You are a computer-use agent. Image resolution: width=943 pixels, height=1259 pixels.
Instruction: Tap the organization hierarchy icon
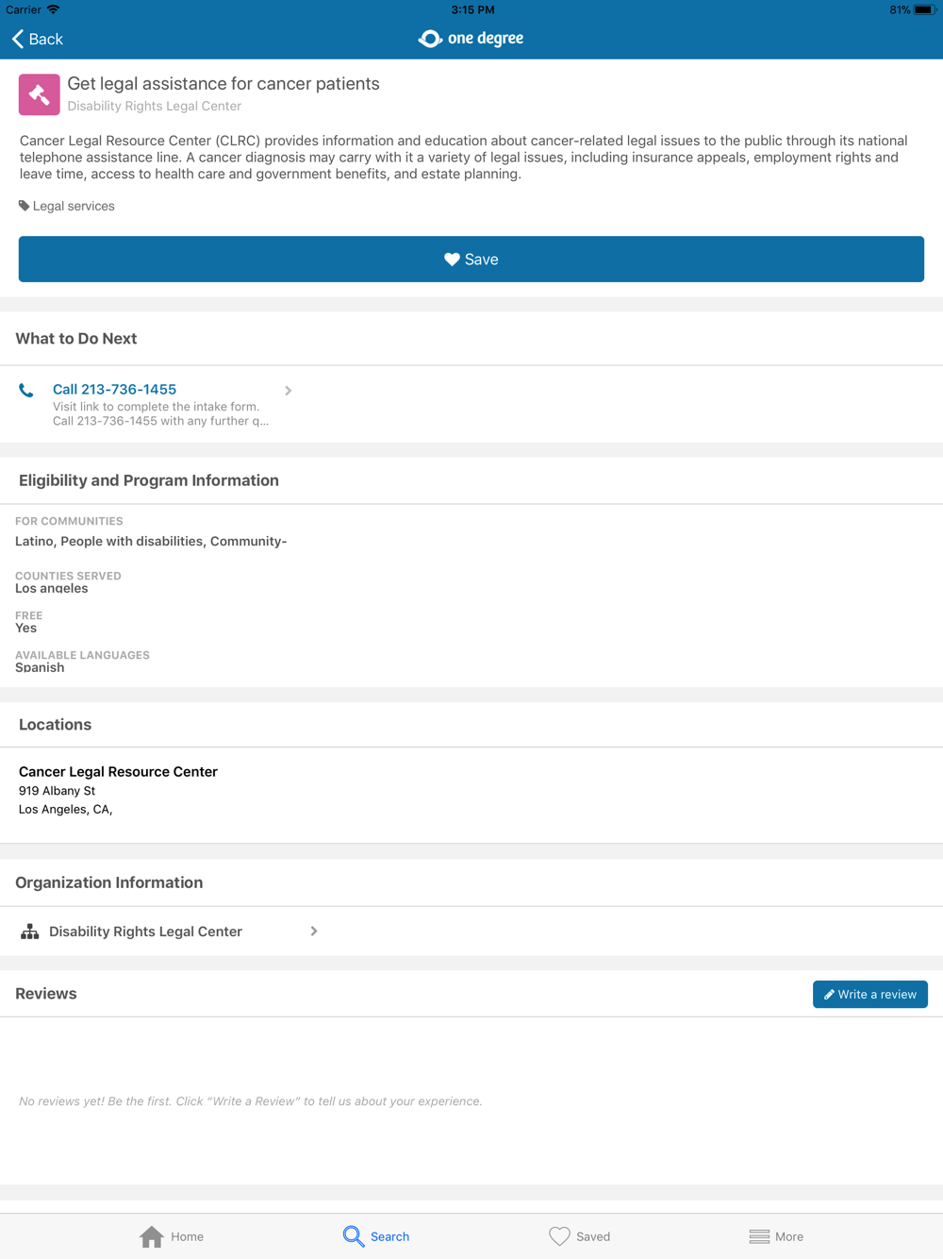pos(30,932)
